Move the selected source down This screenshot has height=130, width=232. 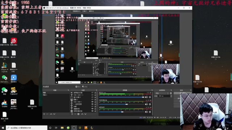click(86, 114)
